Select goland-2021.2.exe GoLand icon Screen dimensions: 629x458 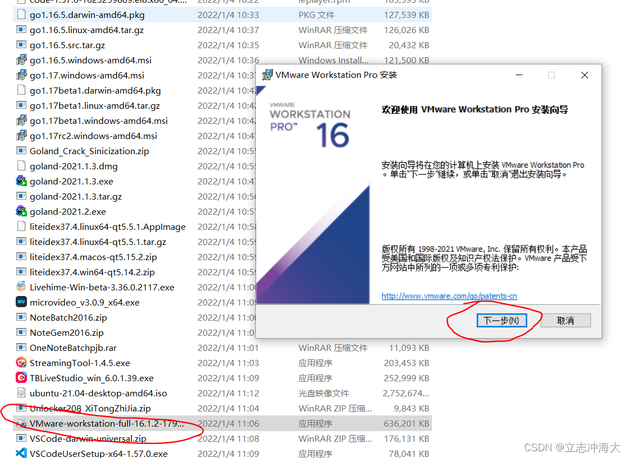(21, 211)
